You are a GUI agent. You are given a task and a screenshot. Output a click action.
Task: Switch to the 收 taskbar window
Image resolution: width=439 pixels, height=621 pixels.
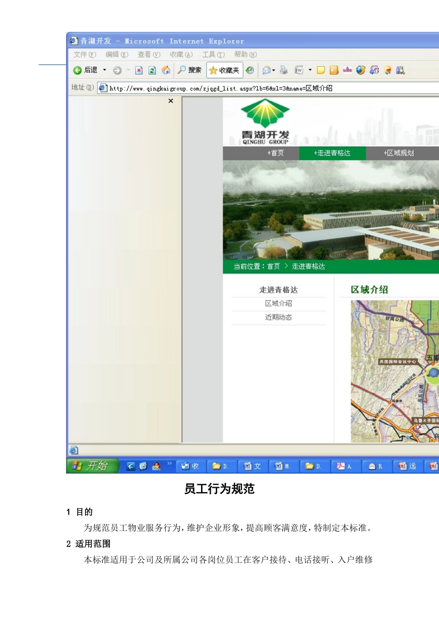[190, 466]
